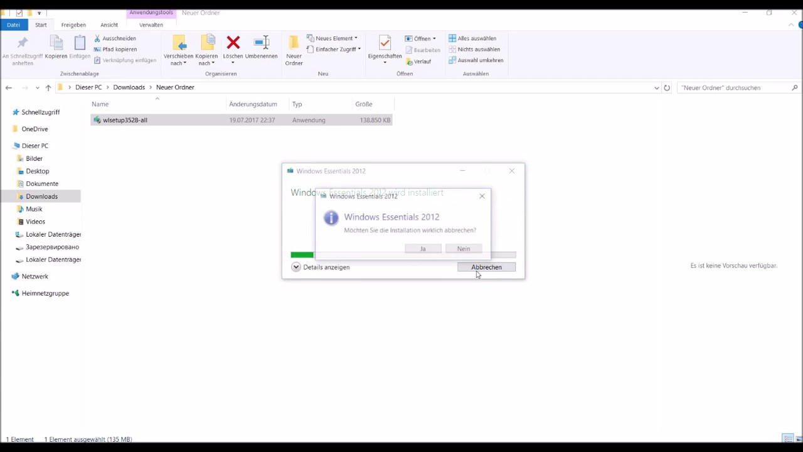
Task: Click Downloads in the address bar
Action: [x=129, y=87]
